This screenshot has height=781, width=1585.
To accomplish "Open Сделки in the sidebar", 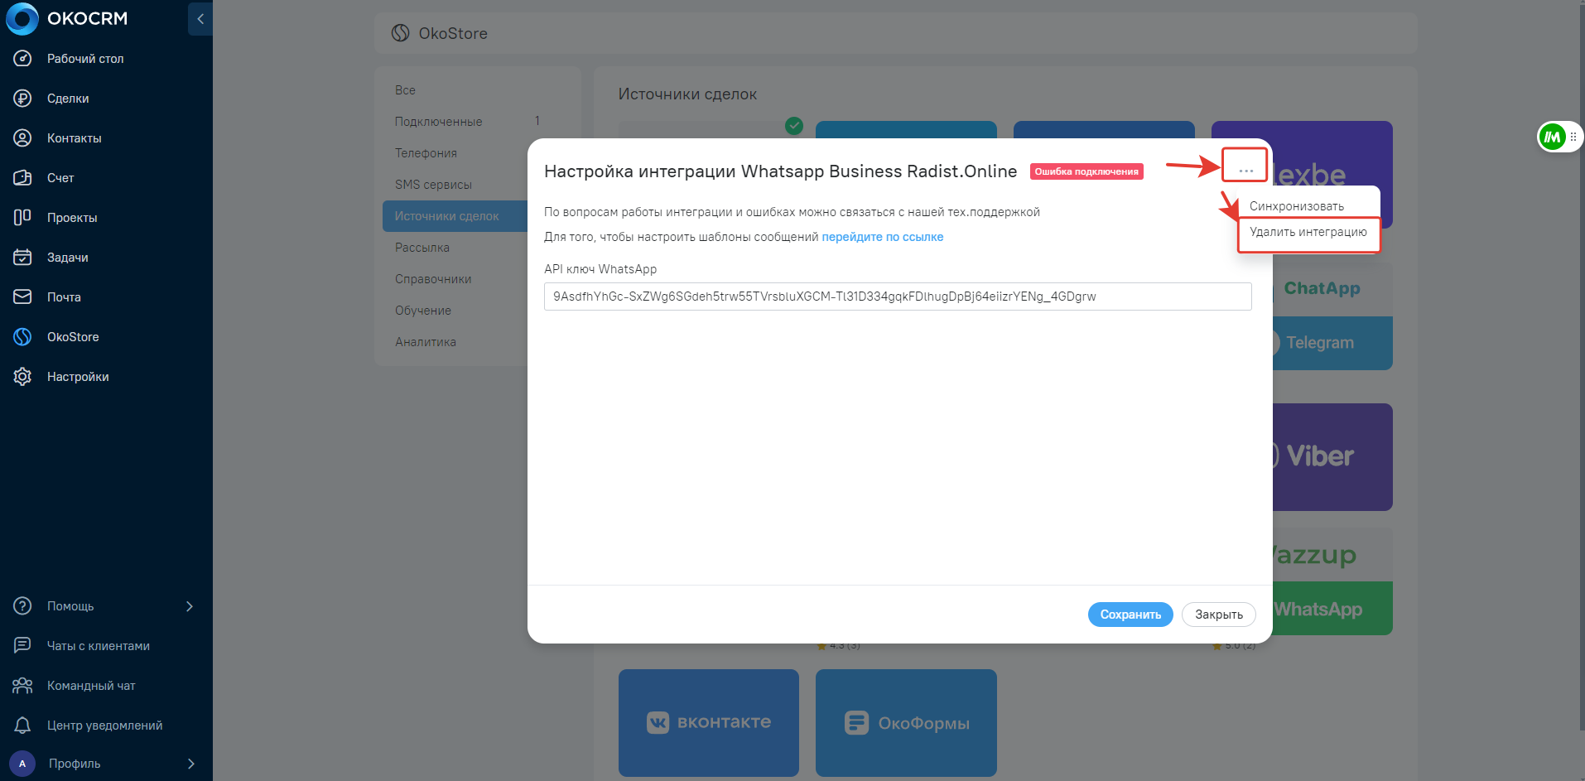I will [x=68, y=99].
